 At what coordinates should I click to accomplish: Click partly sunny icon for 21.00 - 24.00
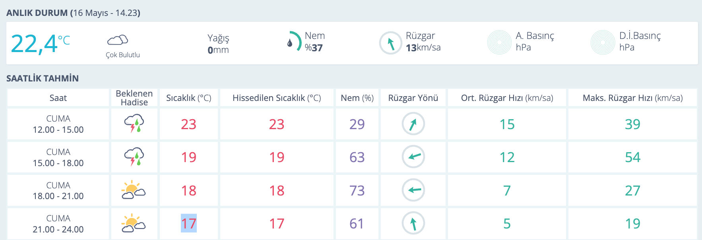pyautogui.click(x=134, y=223)
